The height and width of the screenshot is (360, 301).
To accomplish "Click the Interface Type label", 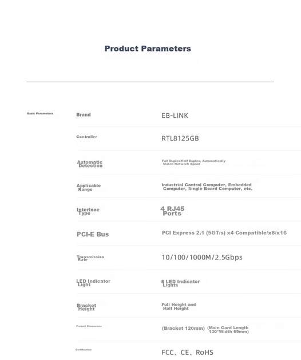I will point(88,211).
